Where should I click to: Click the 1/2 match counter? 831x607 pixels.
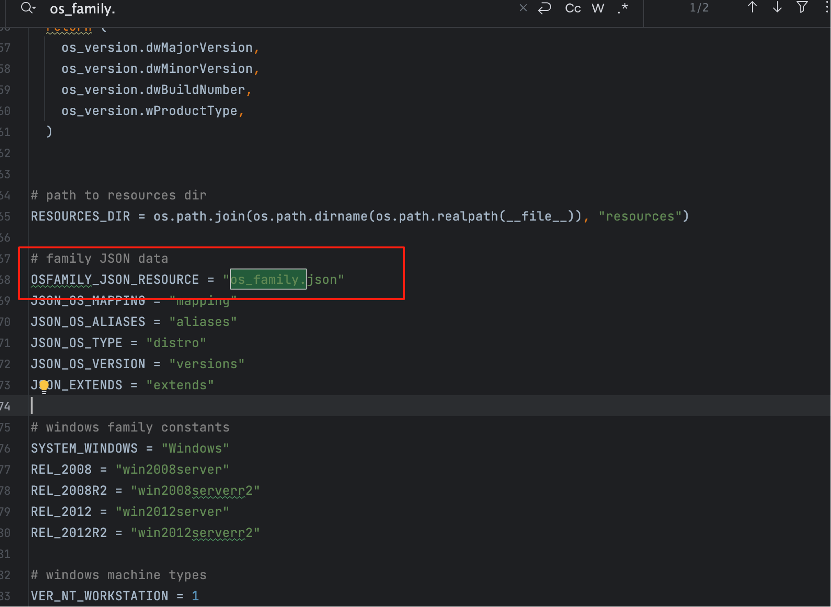click(699, 8)
